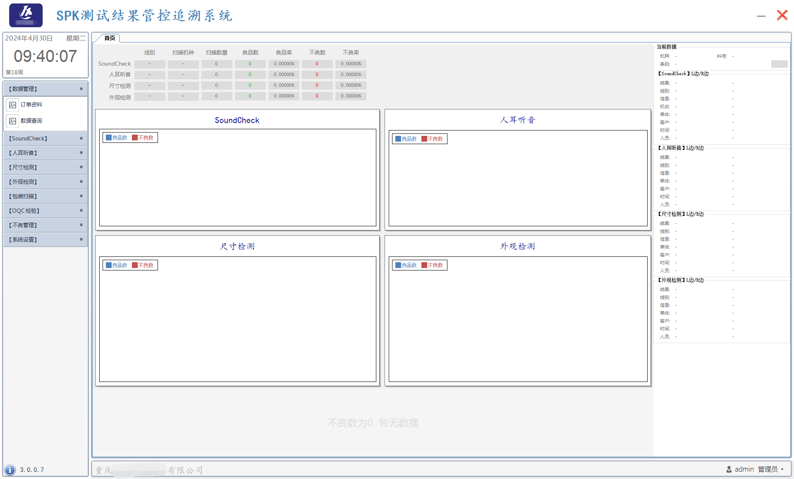Click the SoundCheck 扫描数量 cell

click(216, 64)
